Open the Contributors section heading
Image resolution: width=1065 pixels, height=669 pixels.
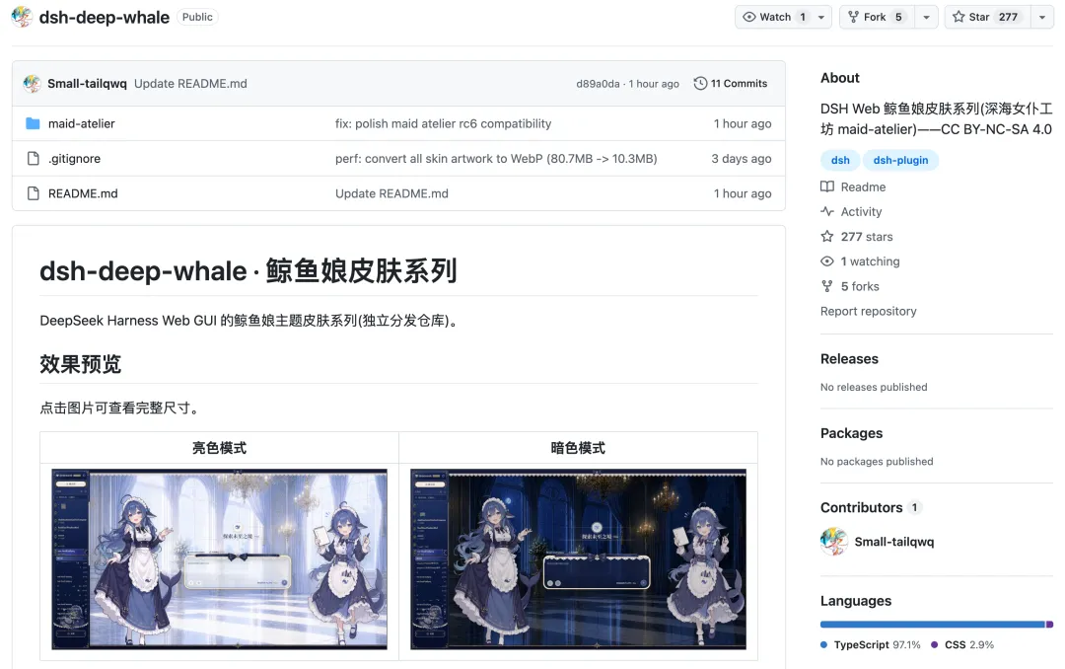(861, 507)
